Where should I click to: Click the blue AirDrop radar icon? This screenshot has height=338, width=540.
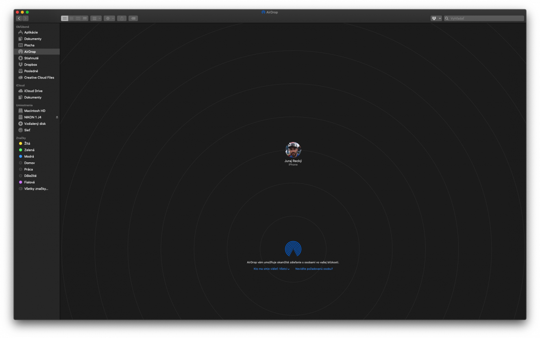pyautogui.click(x=293, y=249)
